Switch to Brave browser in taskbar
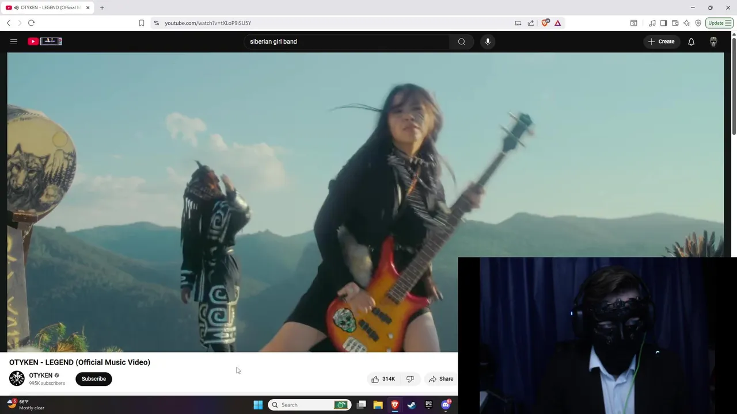737x414 pixels. click(395, 405)
